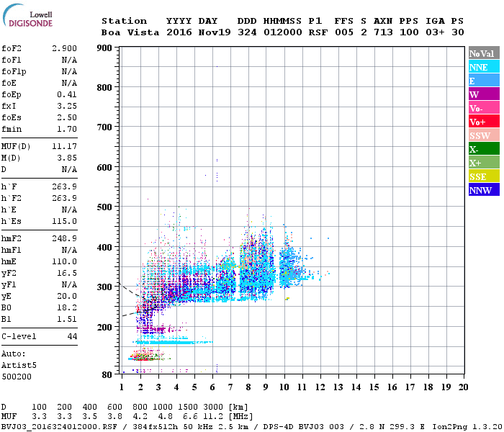
Task: Select the SSW salmon legend swatch
Action: (x=484, y=135)
